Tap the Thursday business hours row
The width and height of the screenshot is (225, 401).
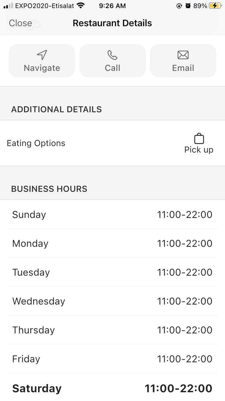click(113, 330)
